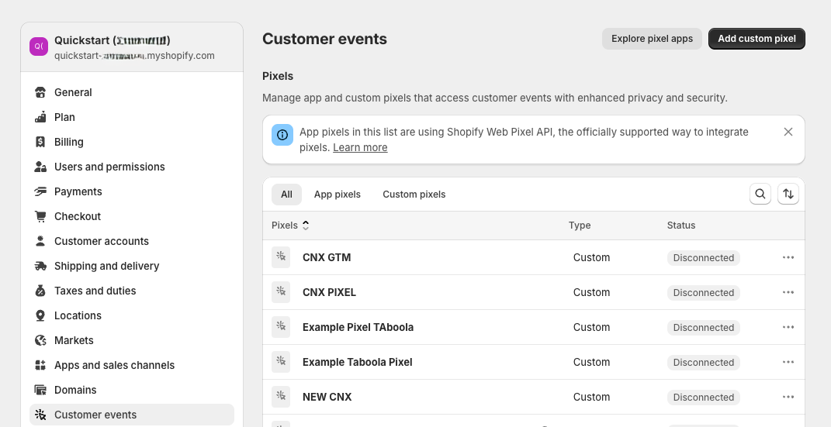The width and height of the screenshot is (831, 427).
Task: Click the Example Pixel TAboola row icon
Action: [281, 327]
